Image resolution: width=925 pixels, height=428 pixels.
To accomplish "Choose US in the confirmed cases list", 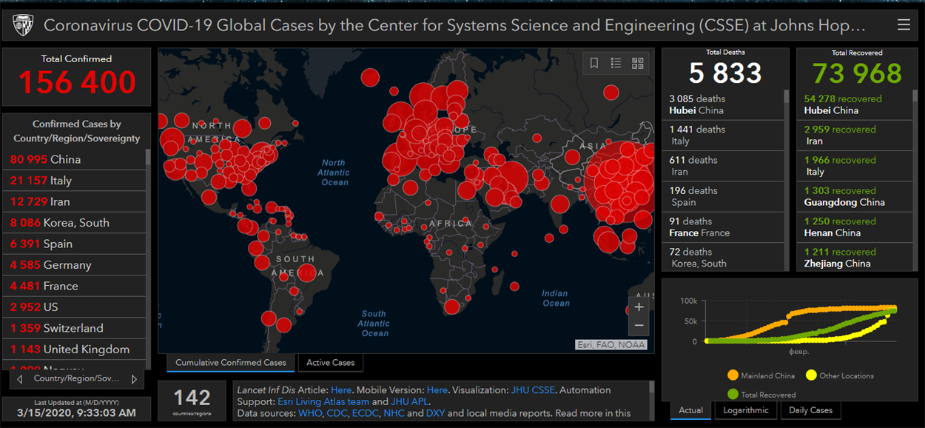I will pyautogui.click(x=74, y=307).
